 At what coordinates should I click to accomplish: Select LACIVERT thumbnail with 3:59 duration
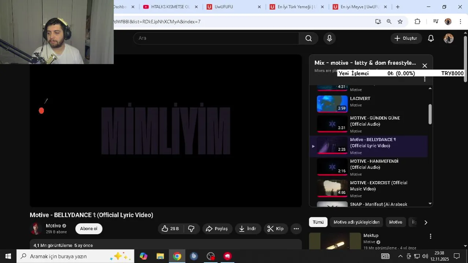332,104
